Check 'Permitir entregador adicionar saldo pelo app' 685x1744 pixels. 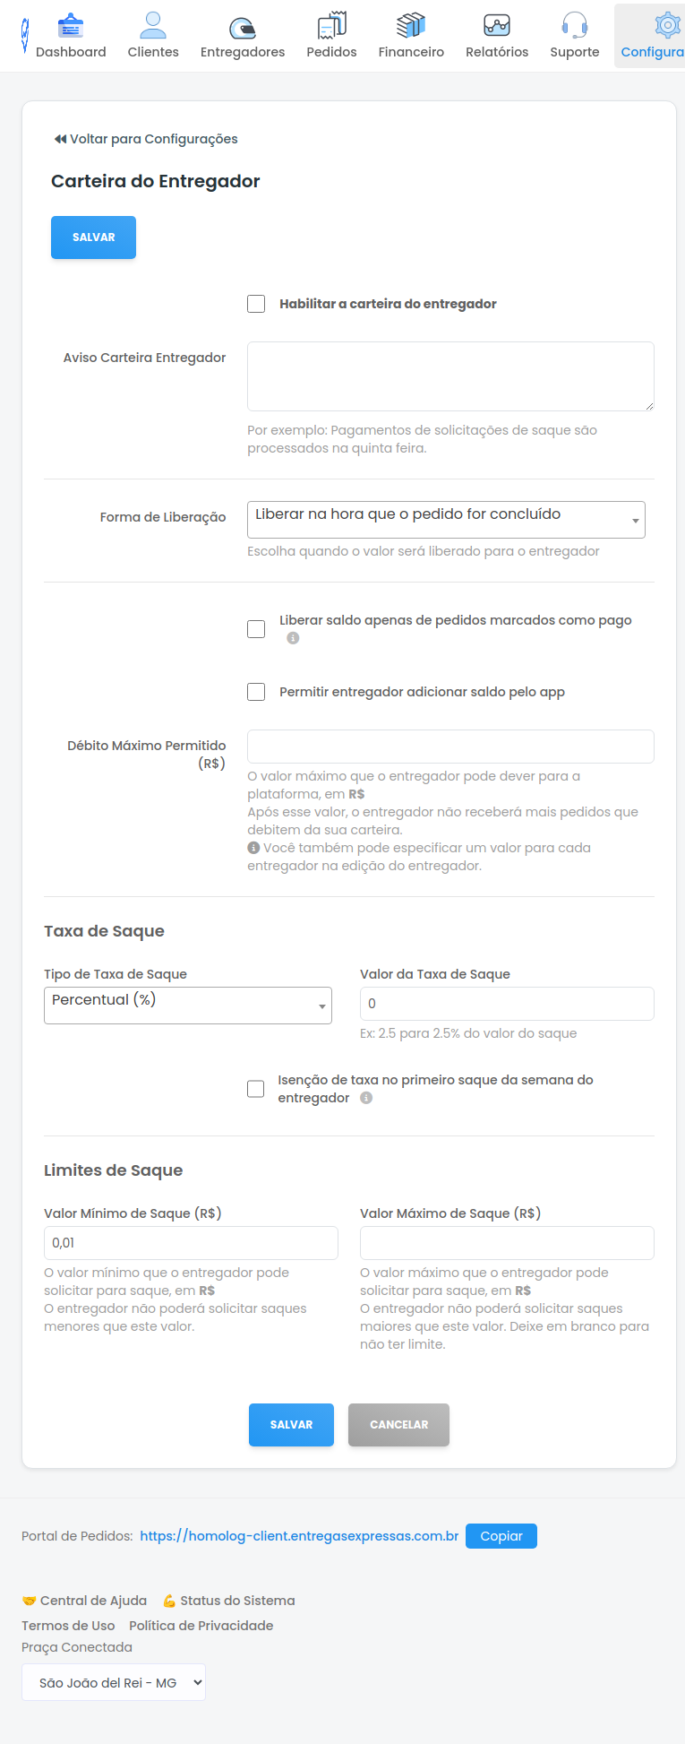256,691
